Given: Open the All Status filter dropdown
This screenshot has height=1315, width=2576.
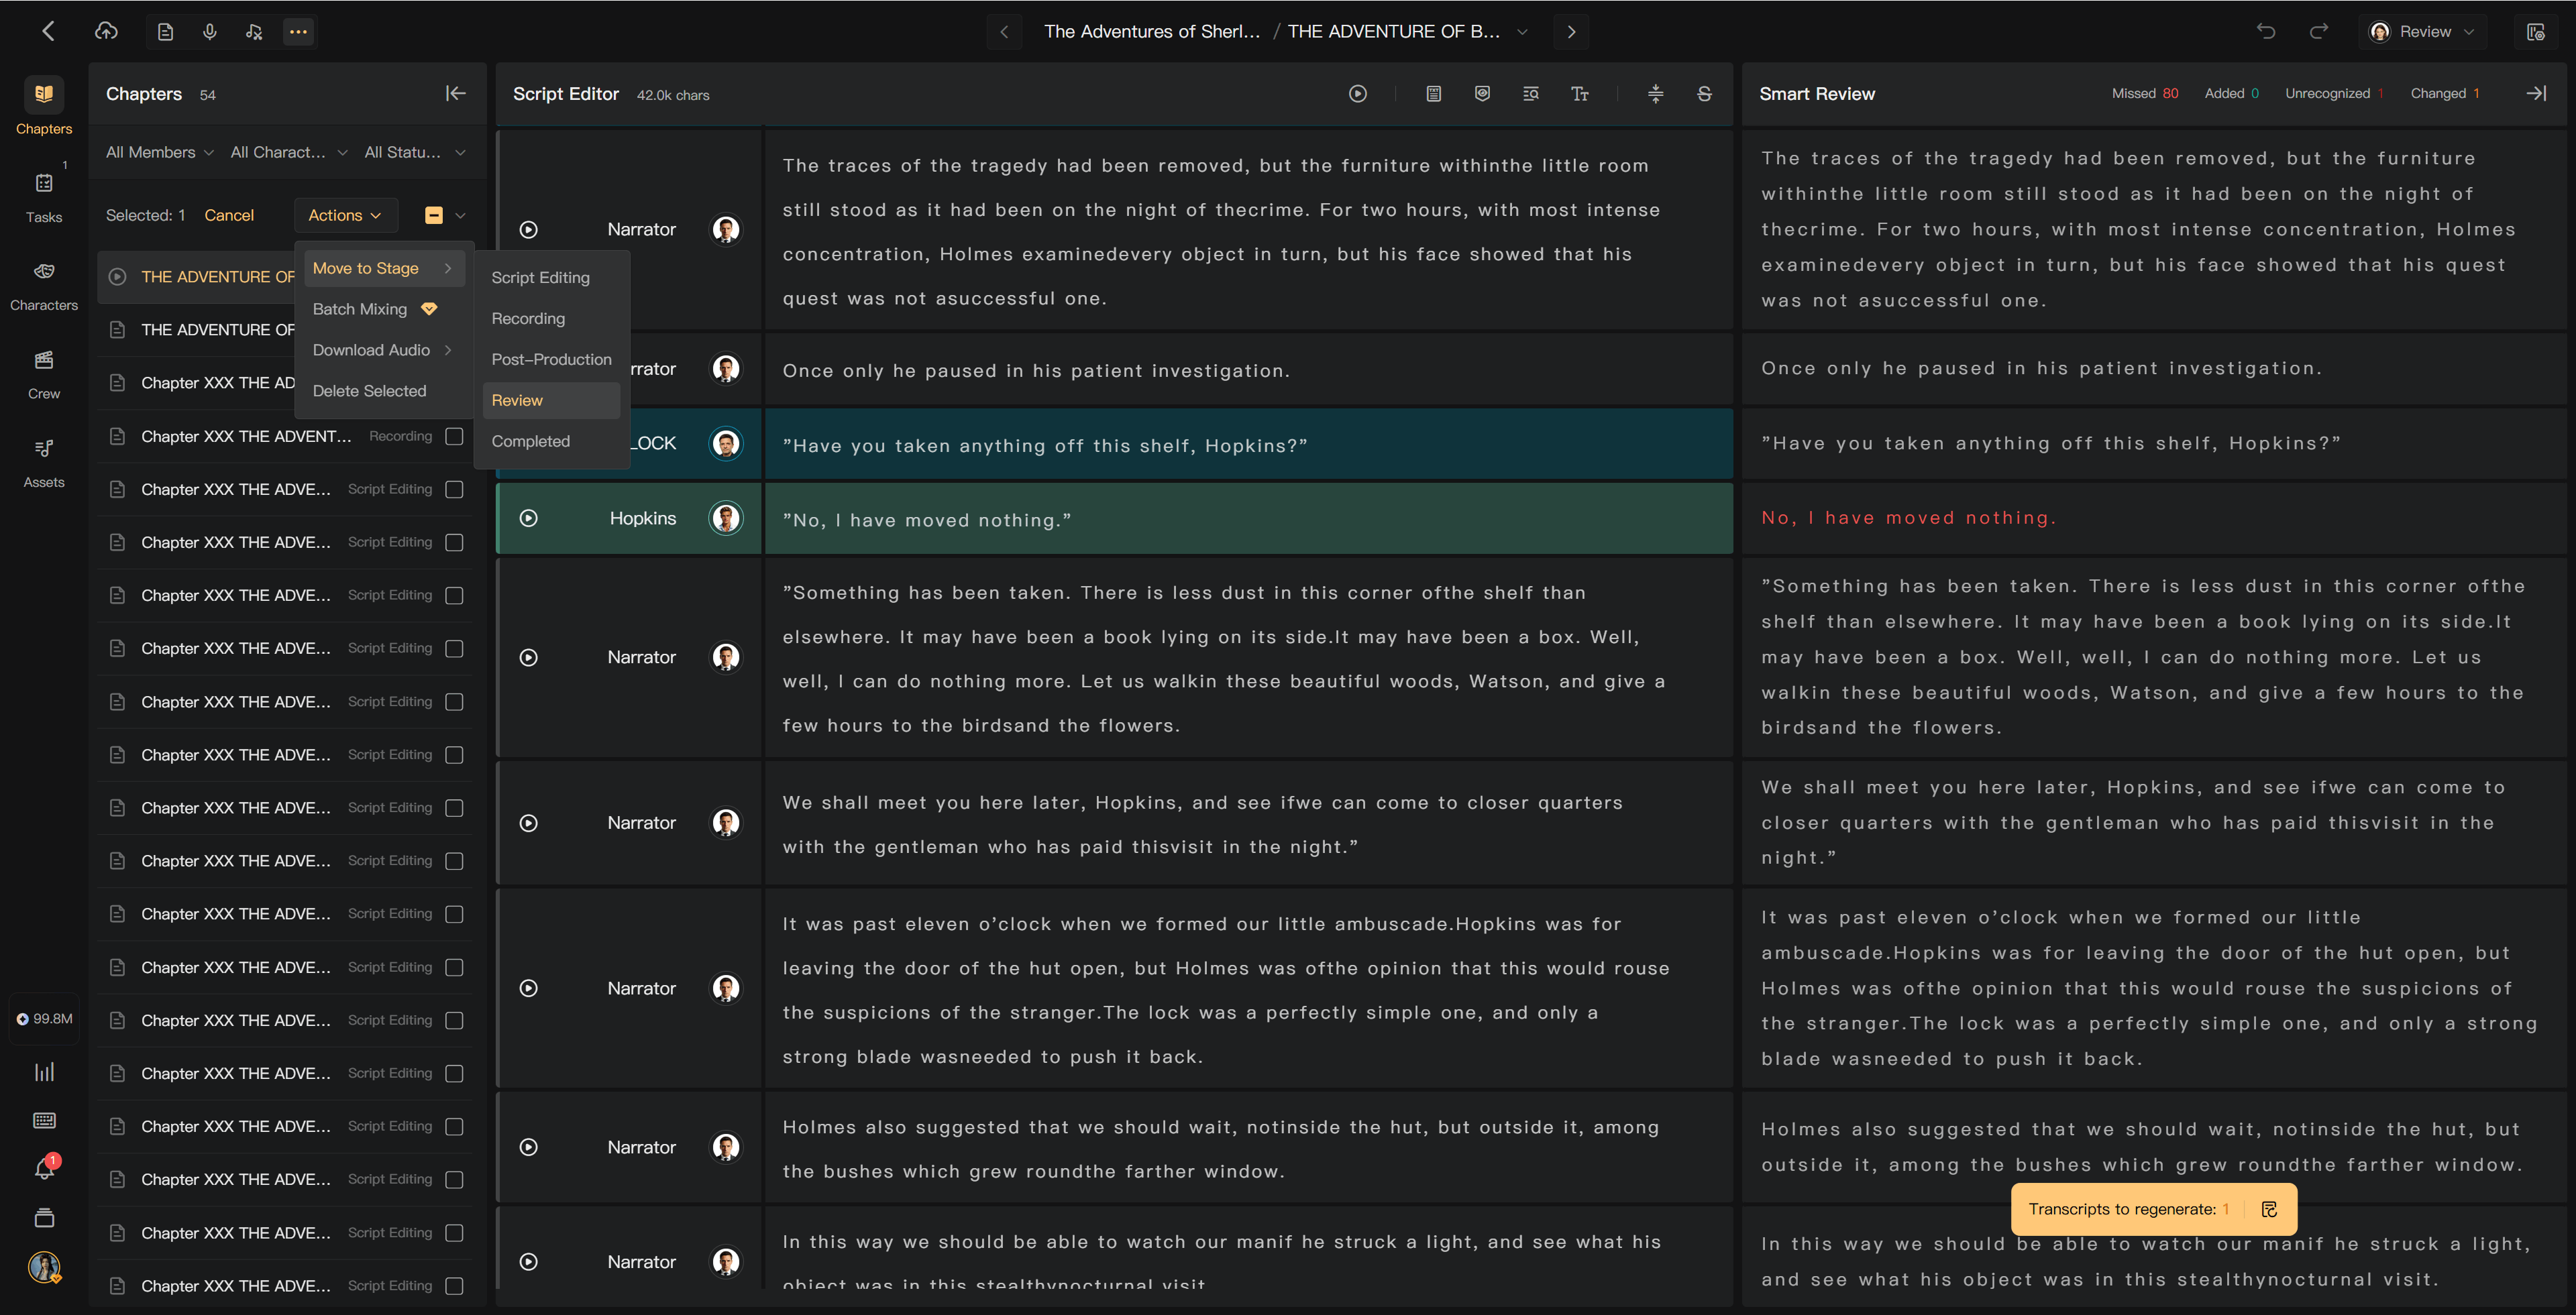Looking at the screenshot, I should (415, 152).
